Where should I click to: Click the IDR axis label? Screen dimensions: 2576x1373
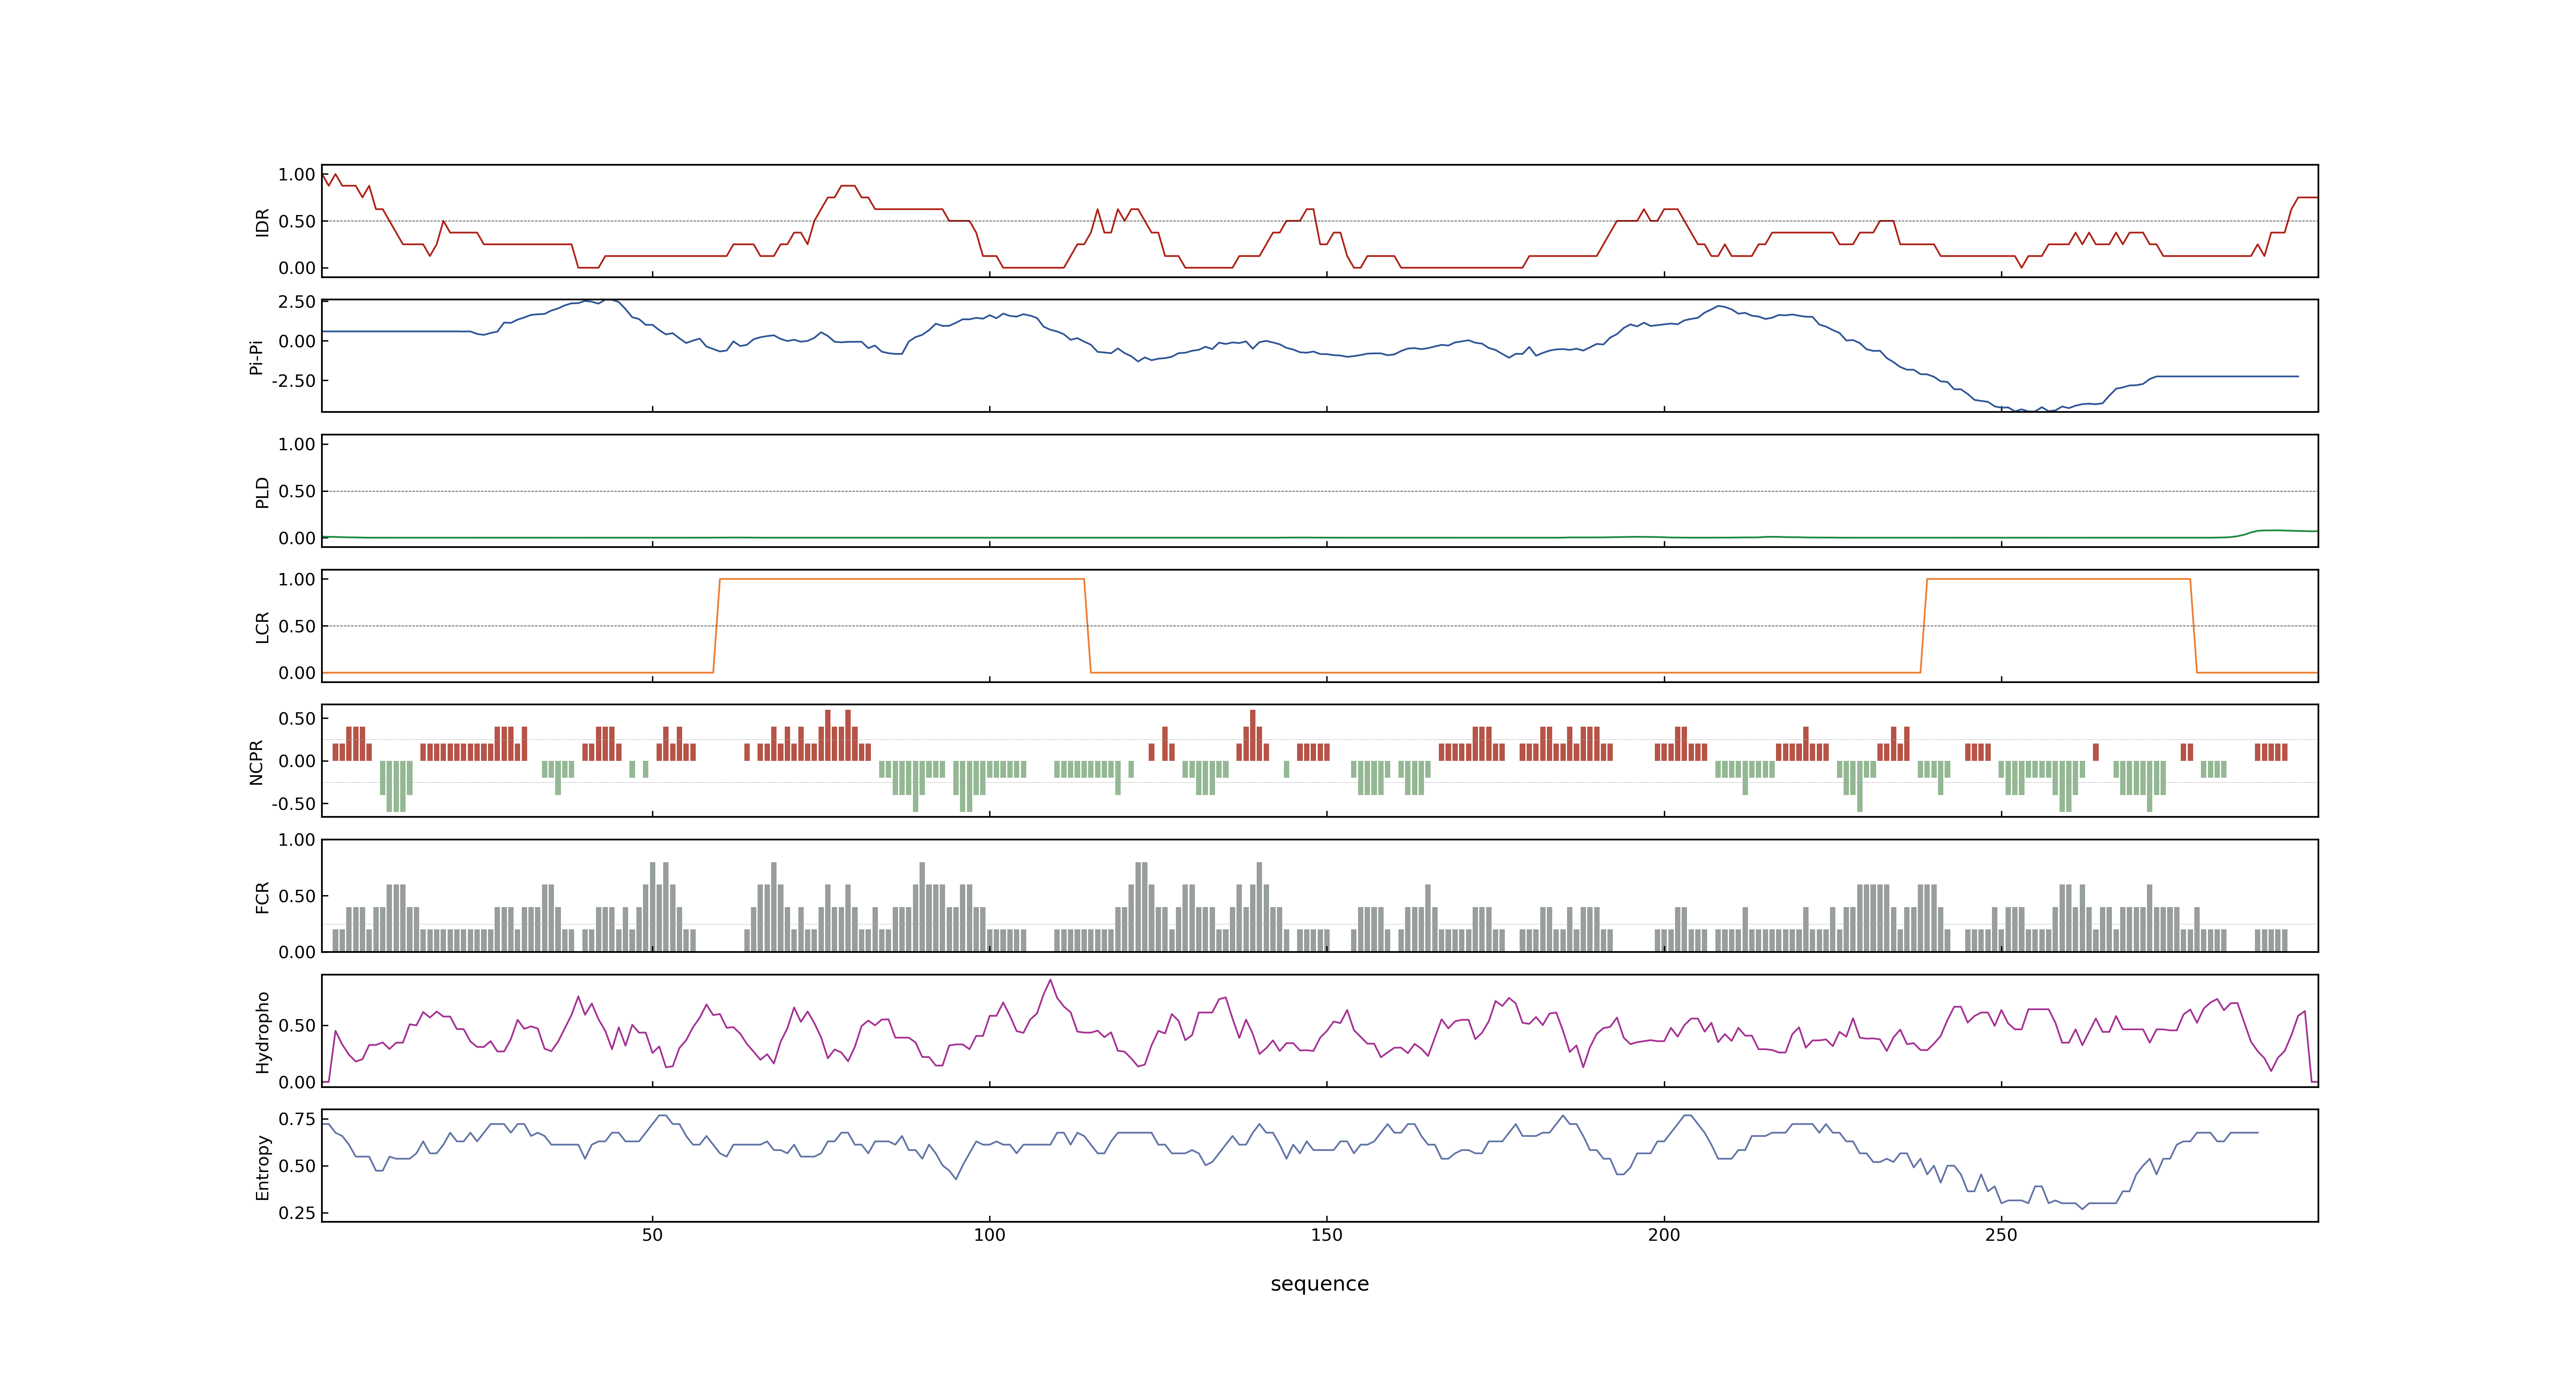[262, 222]
